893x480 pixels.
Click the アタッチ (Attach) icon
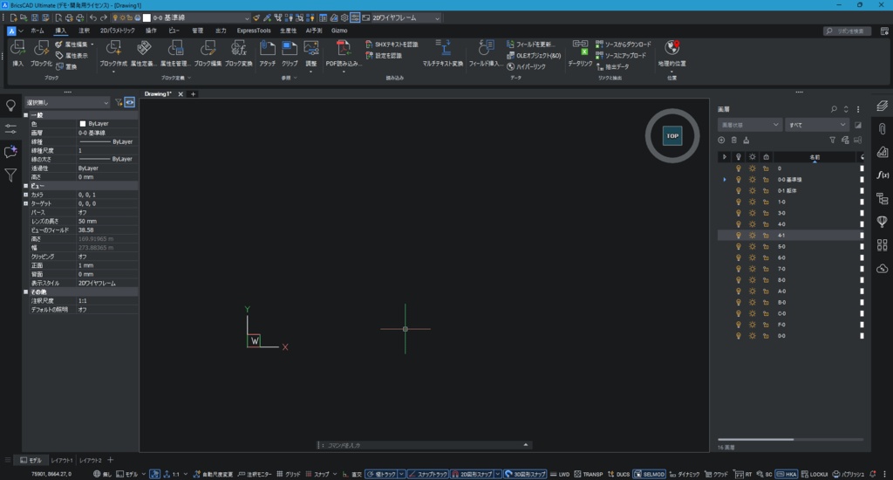tap(267, 49)
